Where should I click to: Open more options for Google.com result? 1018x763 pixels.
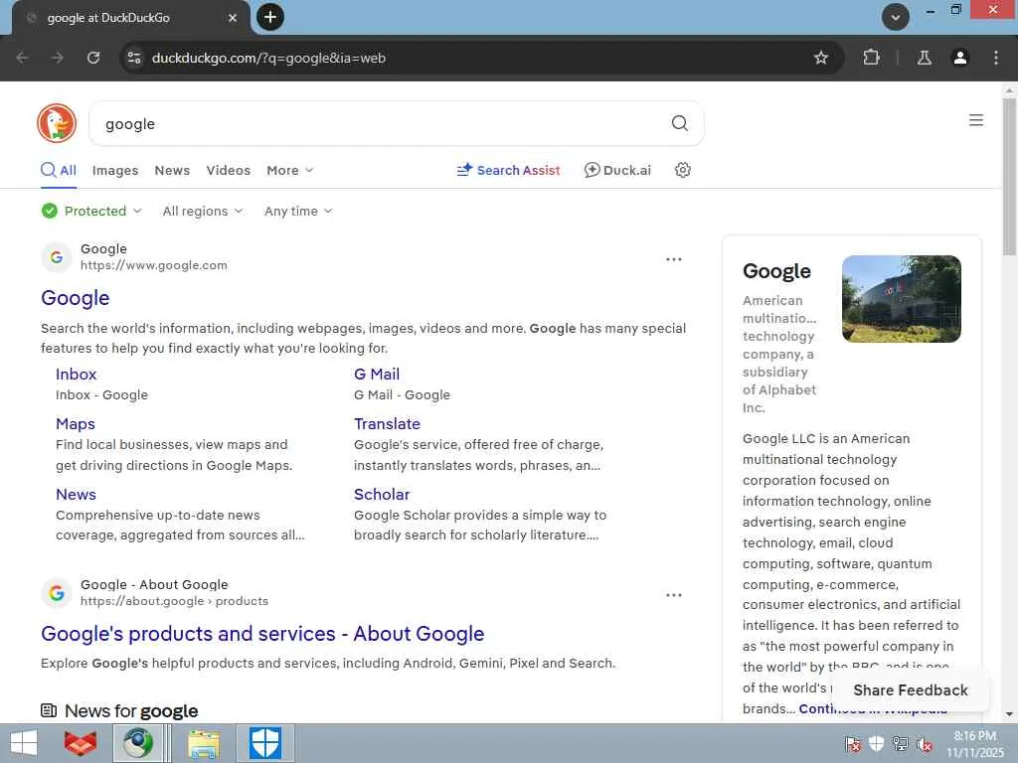tap(674, 259)
